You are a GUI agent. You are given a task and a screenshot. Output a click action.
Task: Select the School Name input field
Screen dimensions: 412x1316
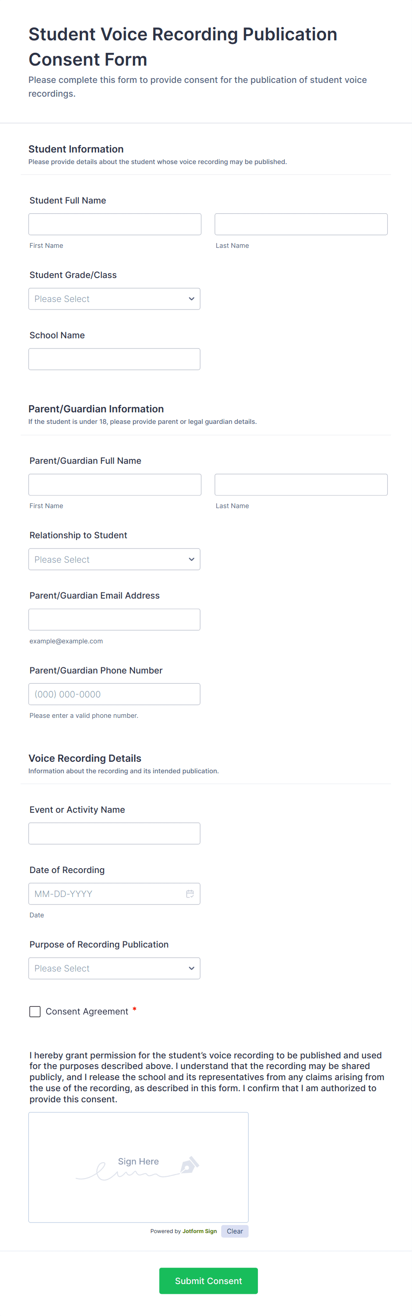(x=114, y=359)
